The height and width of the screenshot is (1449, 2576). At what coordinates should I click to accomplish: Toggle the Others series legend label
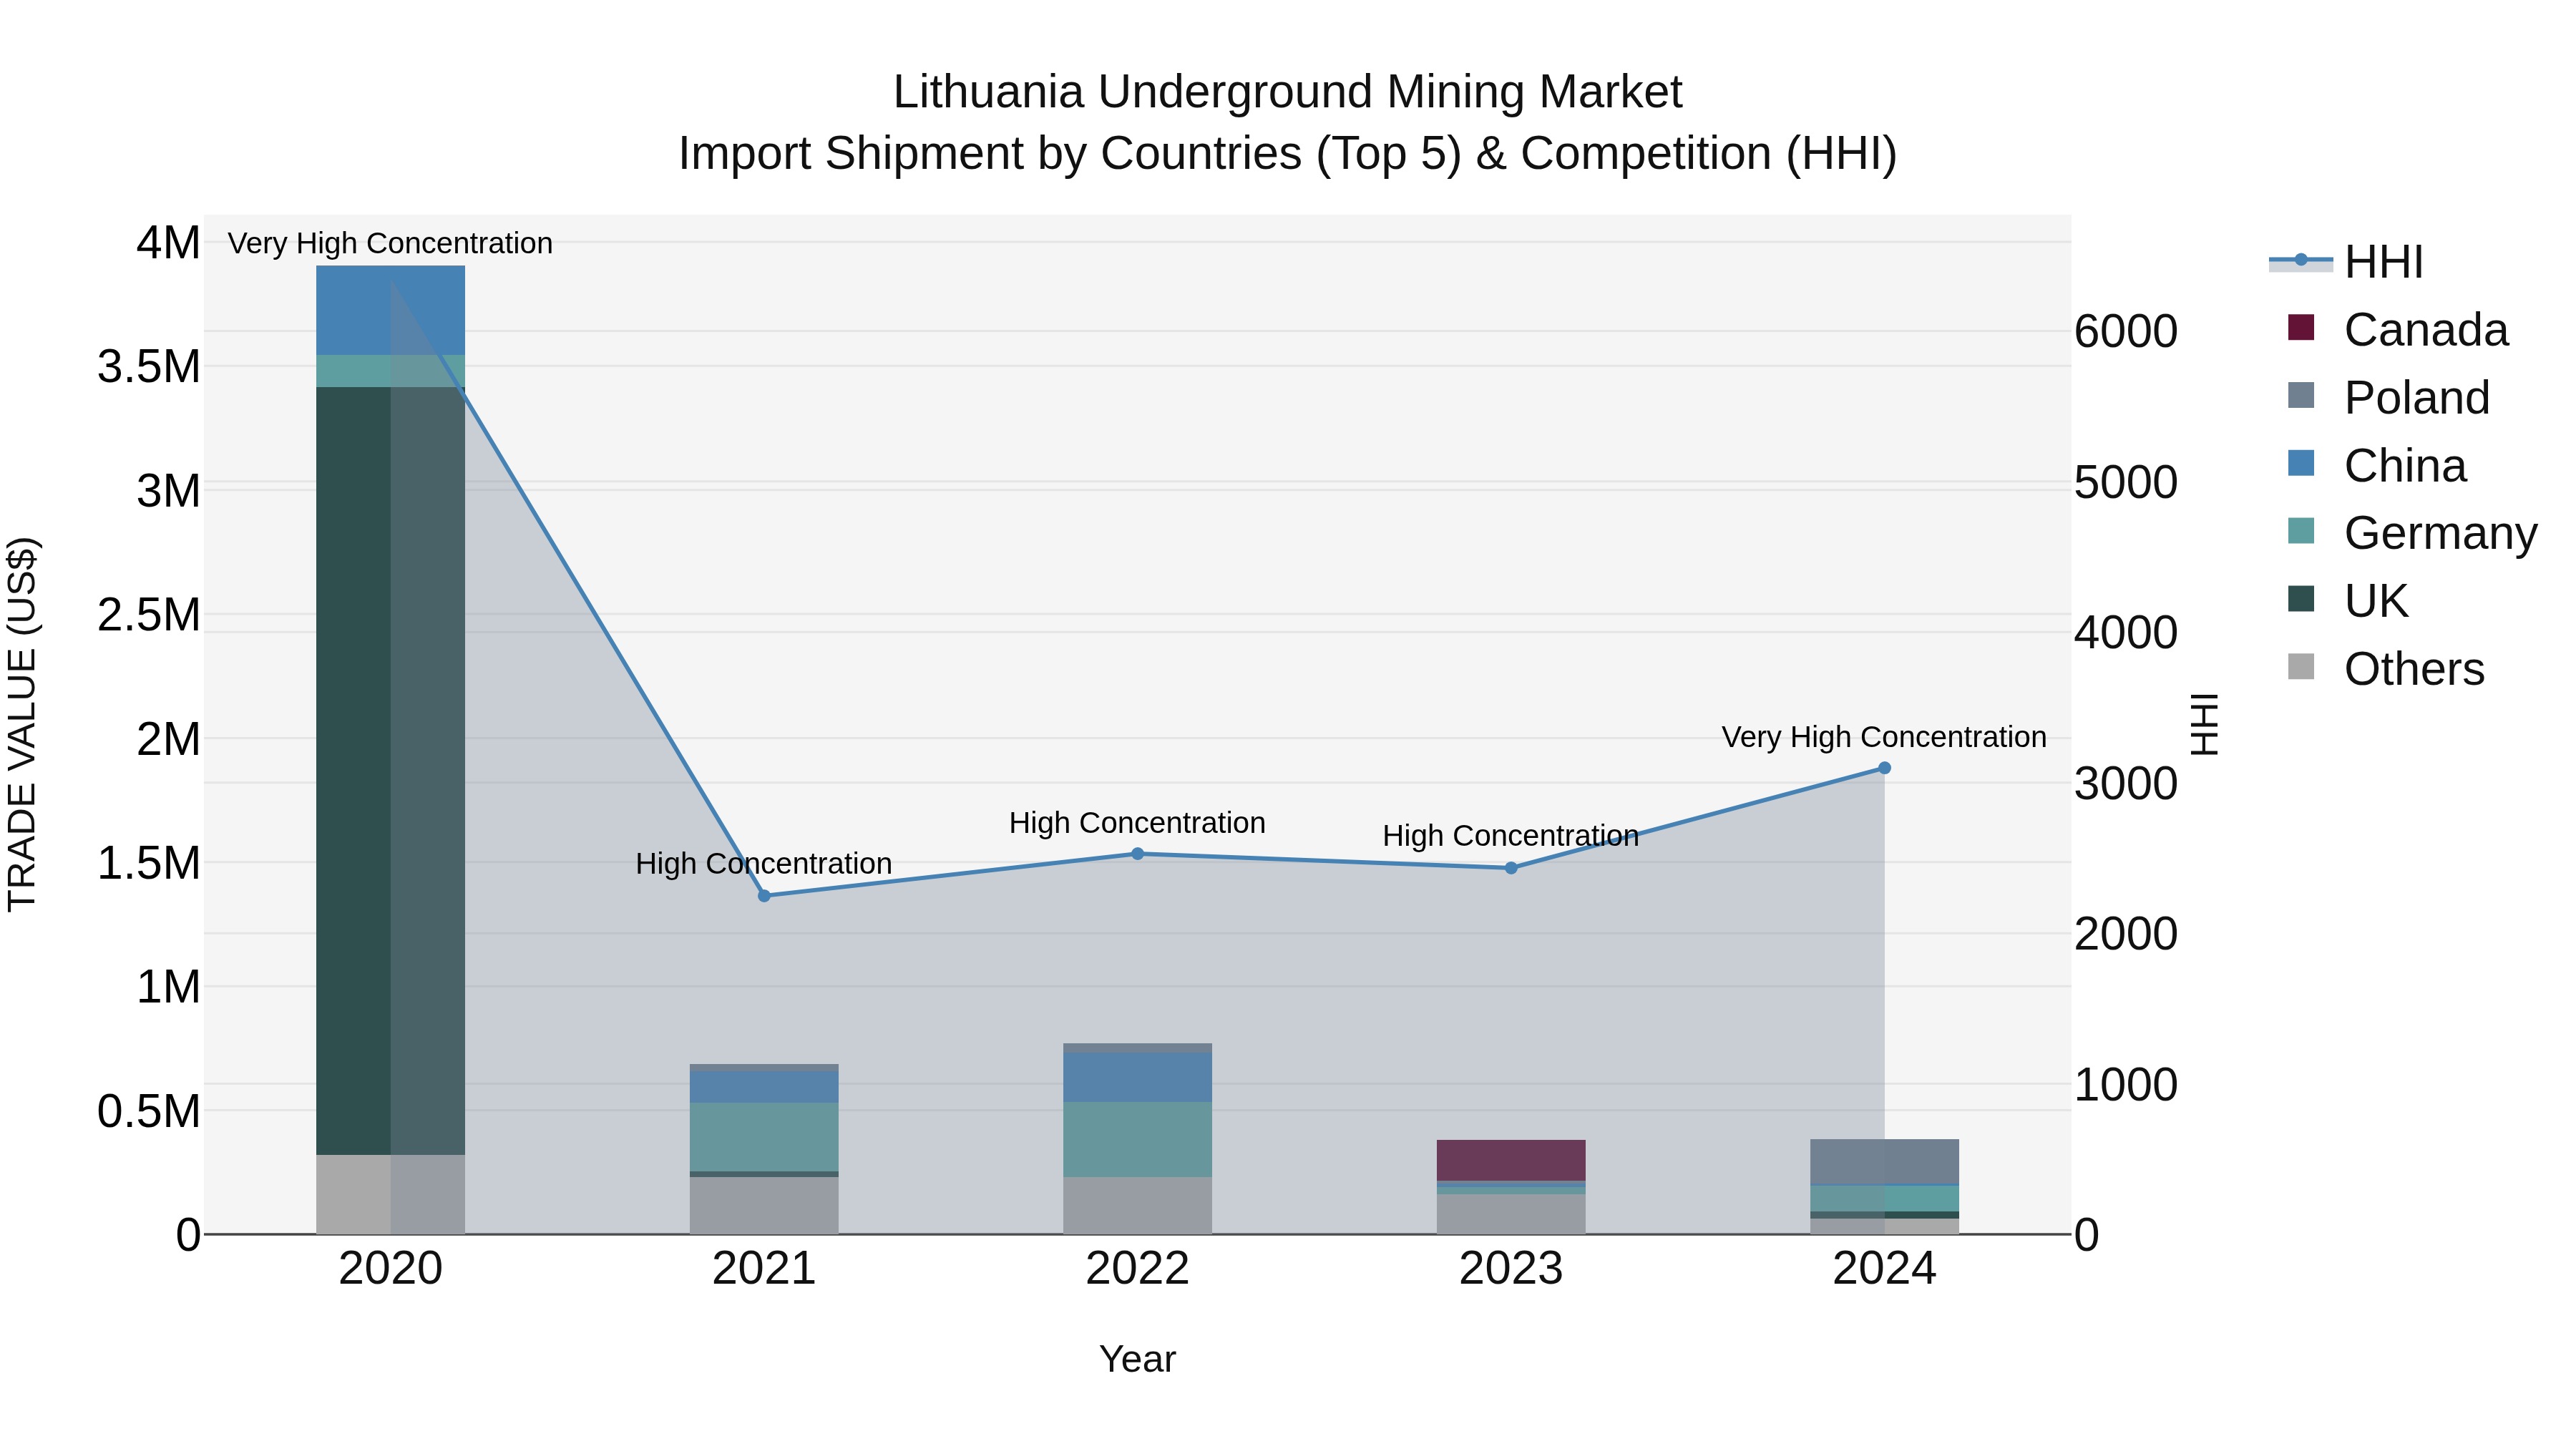coord(2414,669)
